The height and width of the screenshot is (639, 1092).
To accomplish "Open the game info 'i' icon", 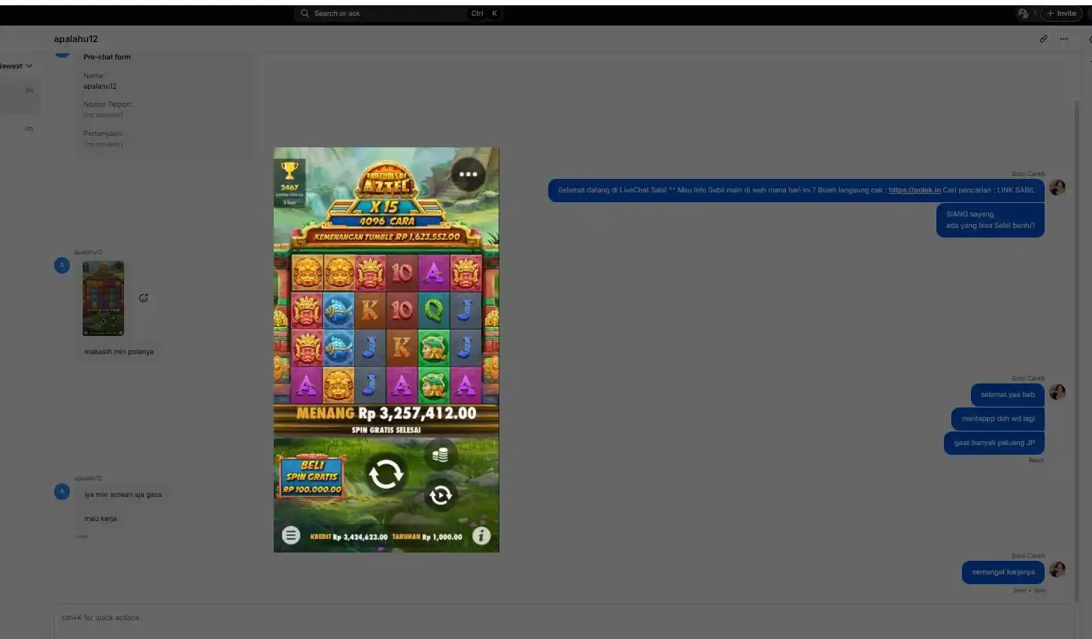I will (481, 535).
